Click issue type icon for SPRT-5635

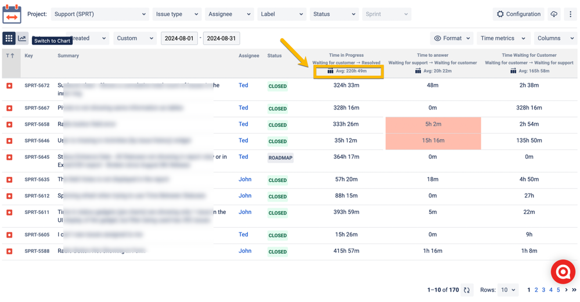(x=9, y=180)
